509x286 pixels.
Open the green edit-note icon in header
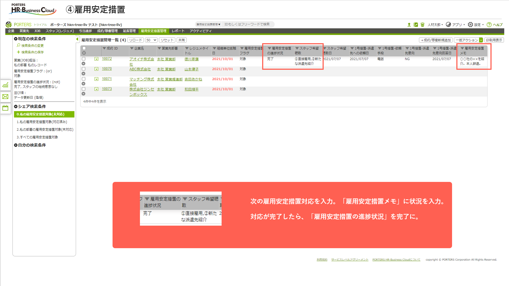click(x=416, y=24)
